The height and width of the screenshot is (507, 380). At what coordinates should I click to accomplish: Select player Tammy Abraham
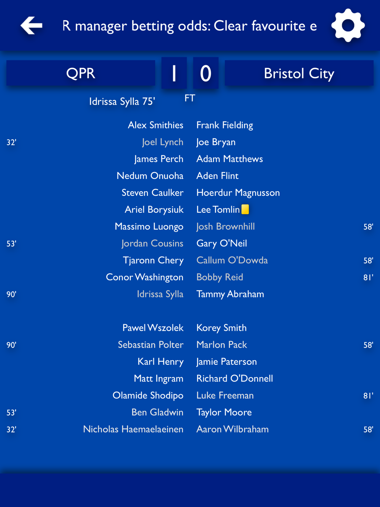[x=230, y=294]
